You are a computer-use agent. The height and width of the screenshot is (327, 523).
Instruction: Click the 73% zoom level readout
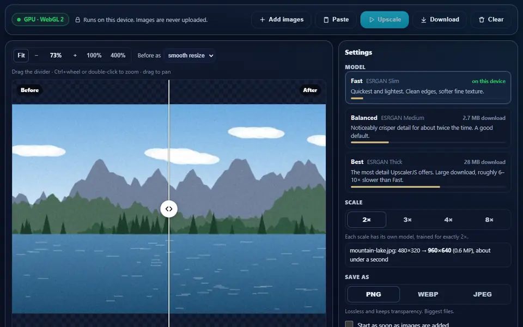click(56, 56)
